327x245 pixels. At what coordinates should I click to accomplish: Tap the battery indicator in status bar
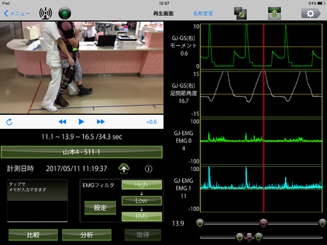[322, 3]
